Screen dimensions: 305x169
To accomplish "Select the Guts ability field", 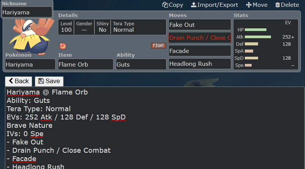I will pyautogui.click(x=141, y=64).
